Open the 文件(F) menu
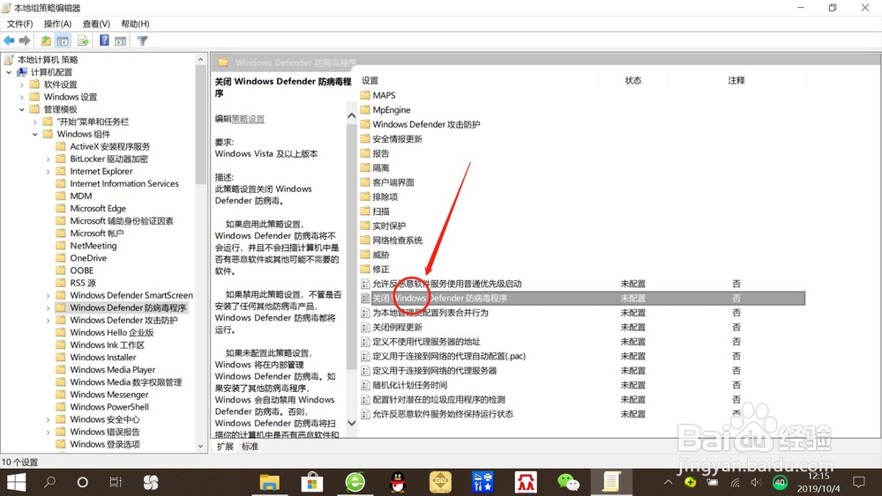Image resolution: width=882 pixels, height=496 pixels. pyautogui.click(x=19, y=24)
